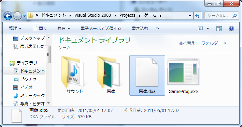The image size is (242, 127).
Task: Open the address bar history dropdown
Action: pyautogui.click(x=190, y=16)
